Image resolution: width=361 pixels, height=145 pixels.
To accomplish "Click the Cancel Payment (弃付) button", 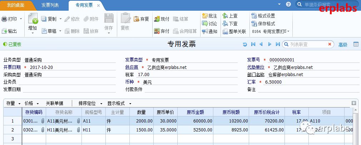I will (162, 31).
